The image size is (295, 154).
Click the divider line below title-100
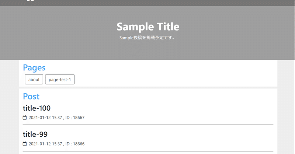[148, 125]
